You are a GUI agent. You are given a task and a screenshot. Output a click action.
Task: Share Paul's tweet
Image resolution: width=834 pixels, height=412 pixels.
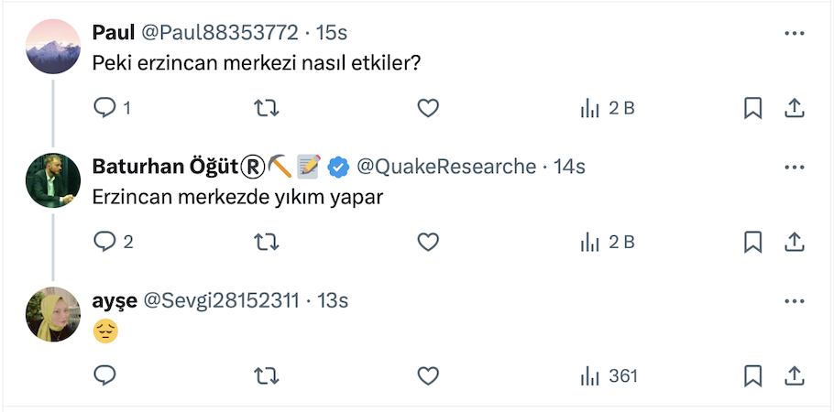click(794, 108)
